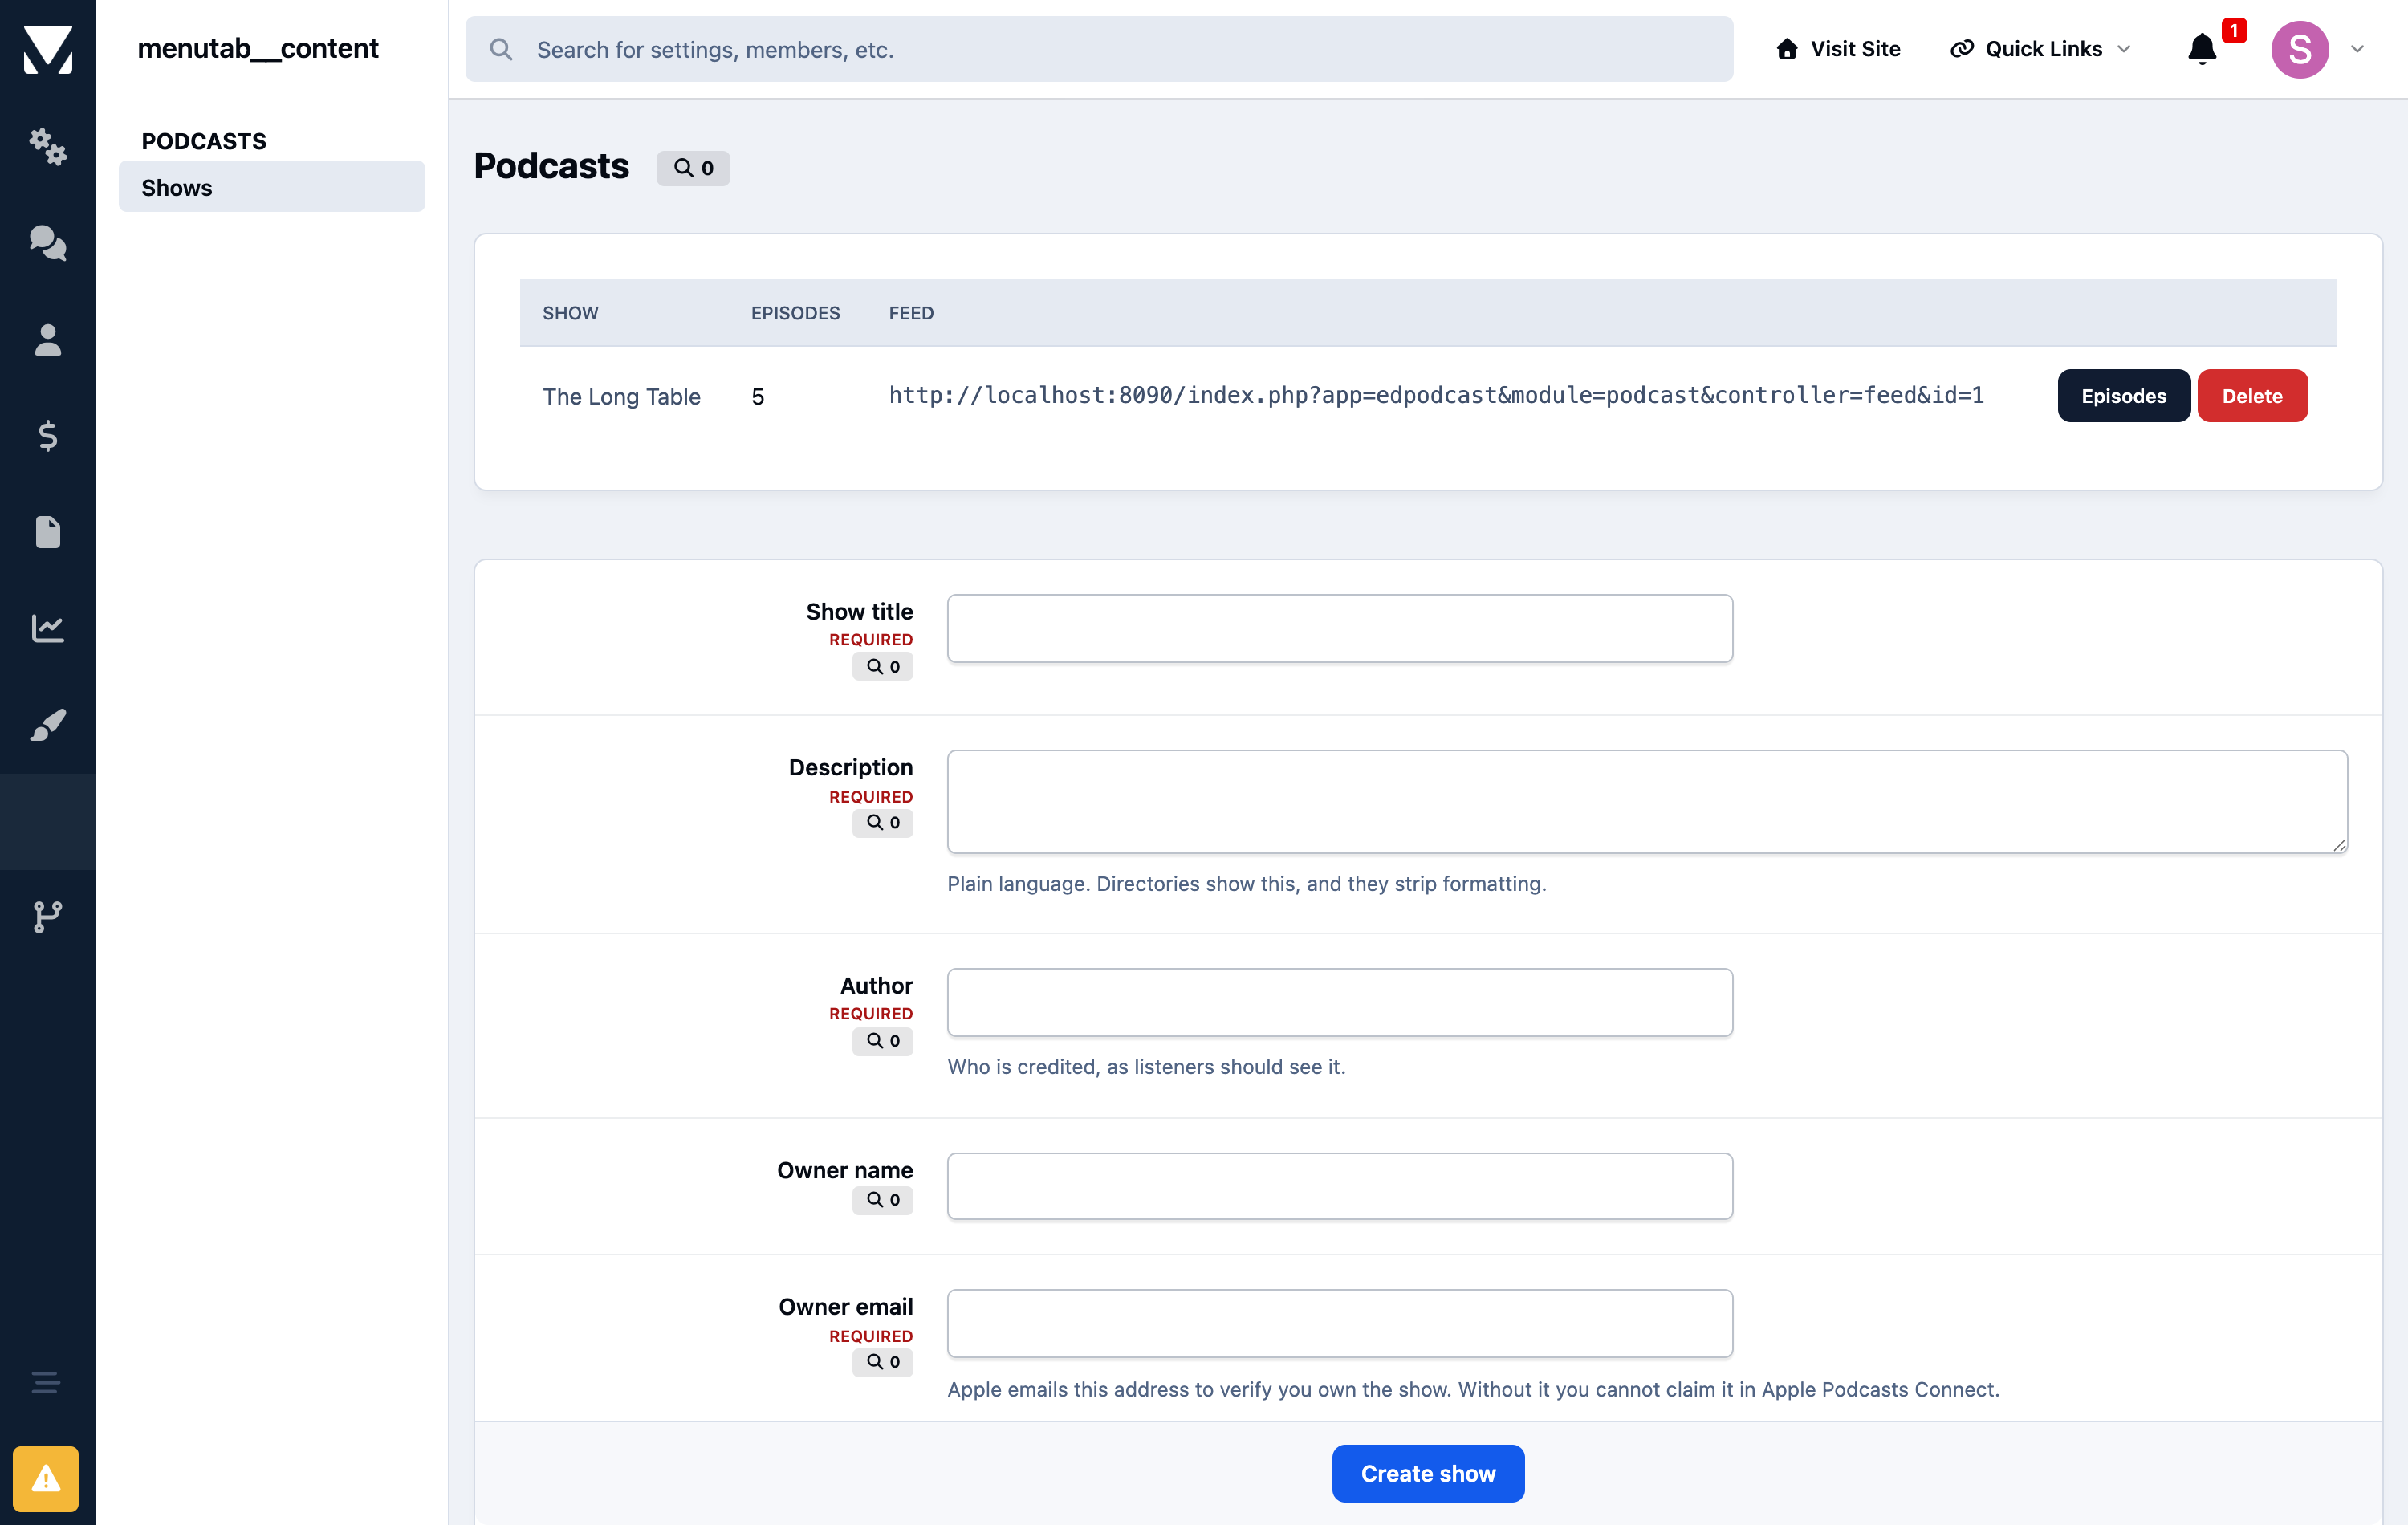Click the Description search badge

[x=883, y=822]
